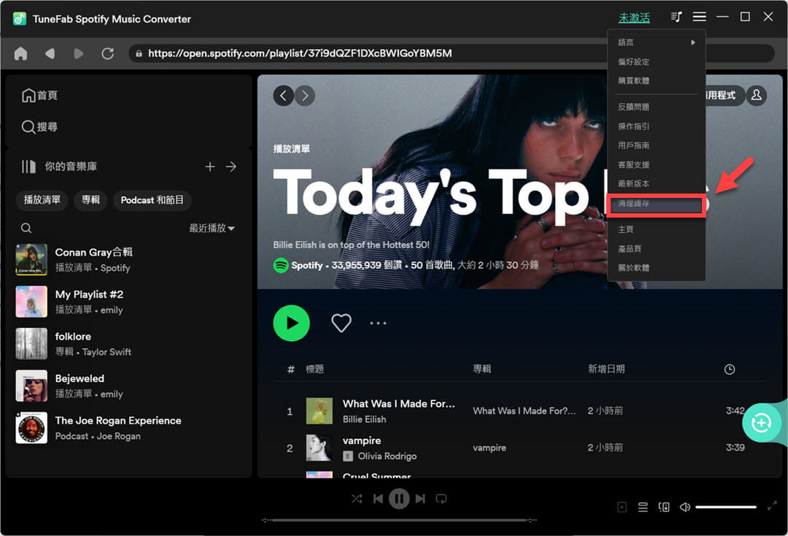Viewport: 788px width, 536px height.
Task: Open the Bejeweled playlist
Action: coord(128,386)
